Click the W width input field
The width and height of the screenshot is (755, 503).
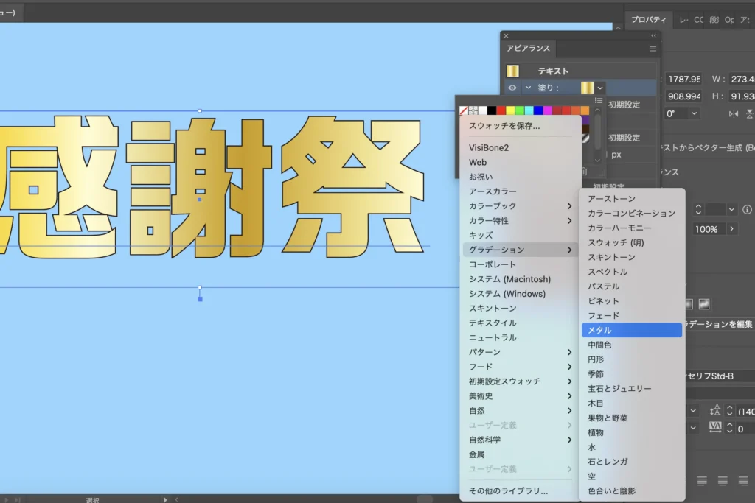click(x=741, y=79)
